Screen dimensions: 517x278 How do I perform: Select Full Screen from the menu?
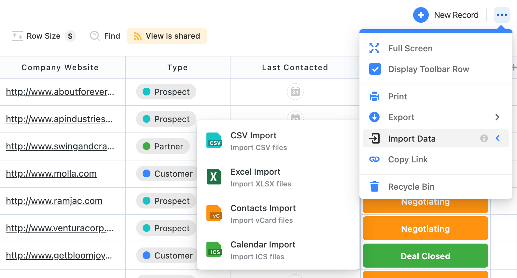click(410, 48)
